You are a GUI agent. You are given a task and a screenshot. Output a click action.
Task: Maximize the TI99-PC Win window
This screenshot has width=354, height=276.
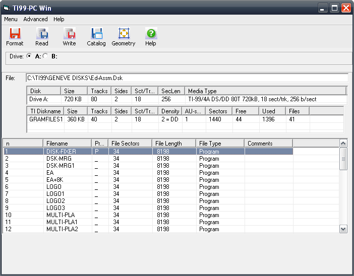coord(334,8)
